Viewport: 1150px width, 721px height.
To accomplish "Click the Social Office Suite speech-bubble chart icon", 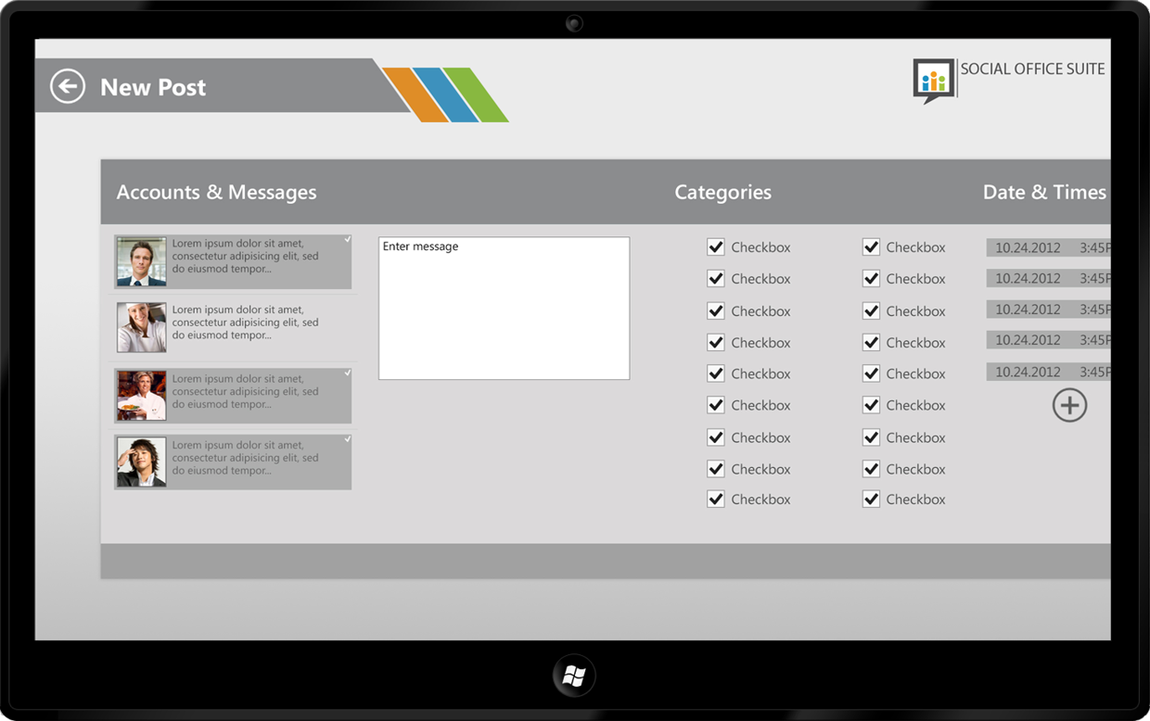I will pos(931,81).
